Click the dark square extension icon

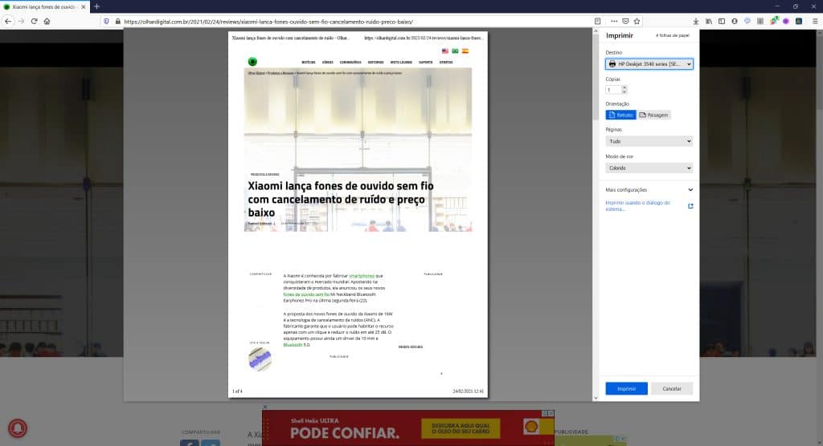point(799,22)
